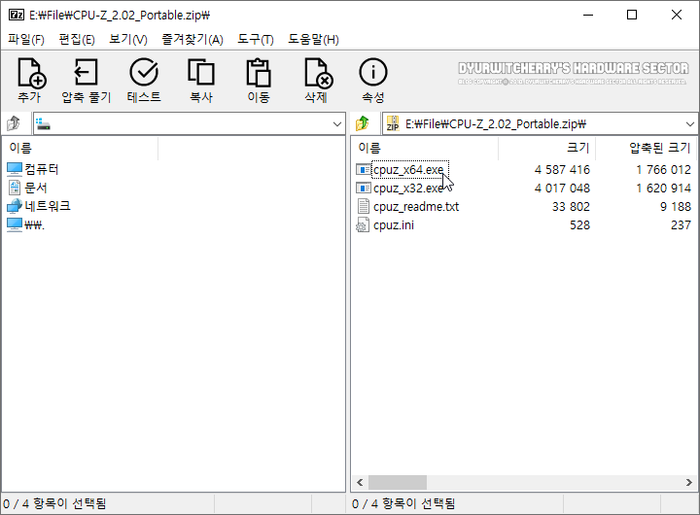Maximize the 7-Zip window

(632, 15)
